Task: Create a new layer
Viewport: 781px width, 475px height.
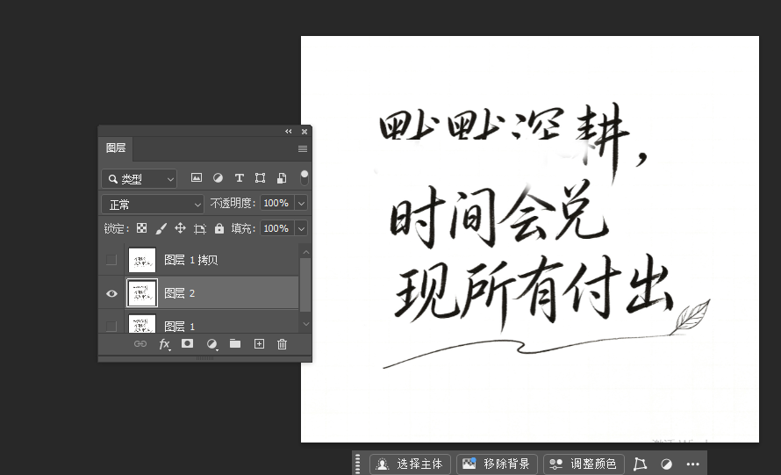Action: [259, 343]
